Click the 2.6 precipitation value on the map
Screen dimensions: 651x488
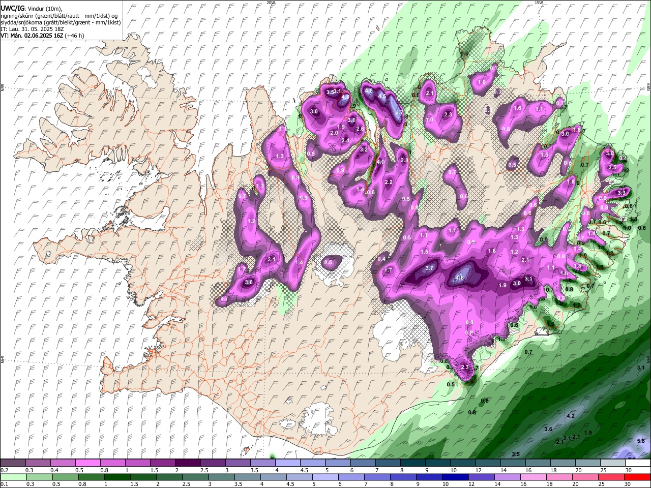pyautogui.click(x=360, y=129)
